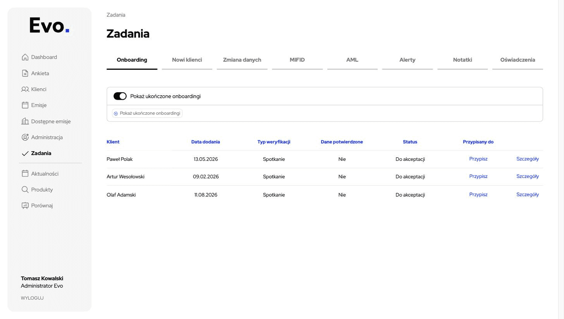Click date 13.05.2026 cell
564x319 pixels.
pyautogui.click(x=206, y=159)
